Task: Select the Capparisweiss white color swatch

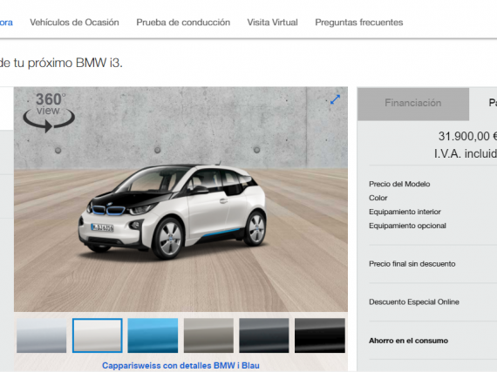Action: click(x=98, y=335)
